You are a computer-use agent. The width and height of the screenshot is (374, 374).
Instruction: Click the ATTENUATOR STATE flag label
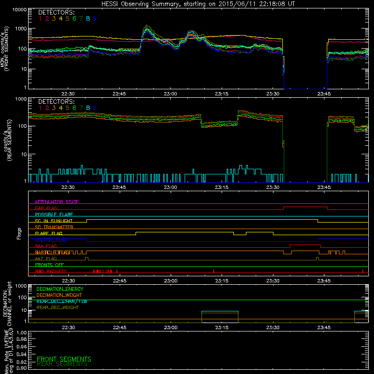coord(57,202)
